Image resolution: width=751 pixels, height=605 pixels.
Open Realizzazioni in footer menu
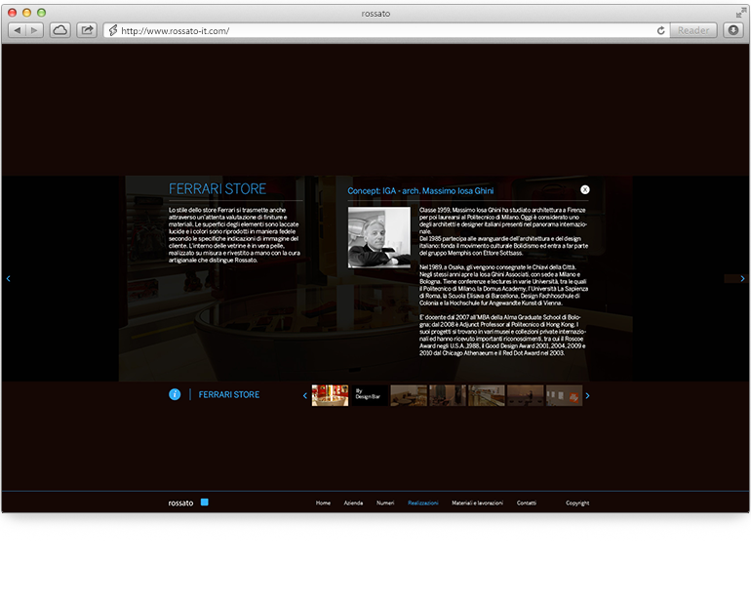tap(423, 503)
